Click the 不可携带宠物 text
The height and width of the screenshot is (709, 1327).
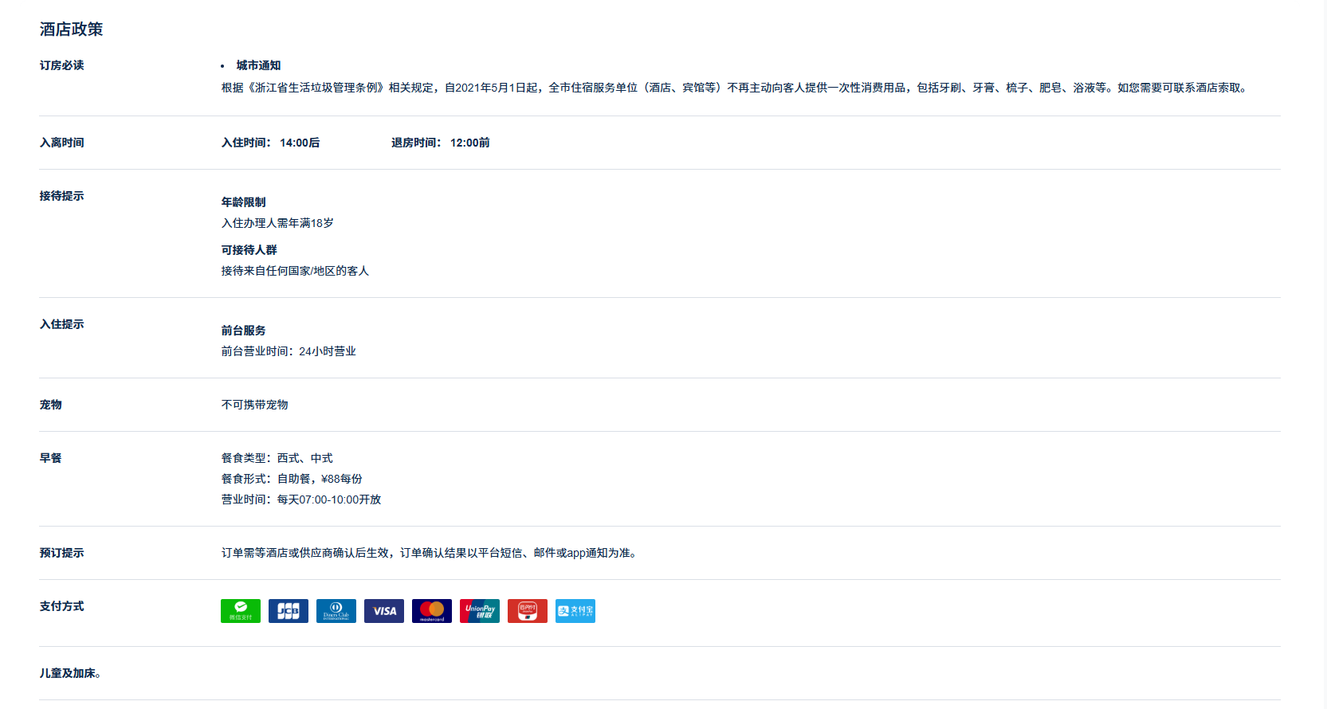coord(255,405)
